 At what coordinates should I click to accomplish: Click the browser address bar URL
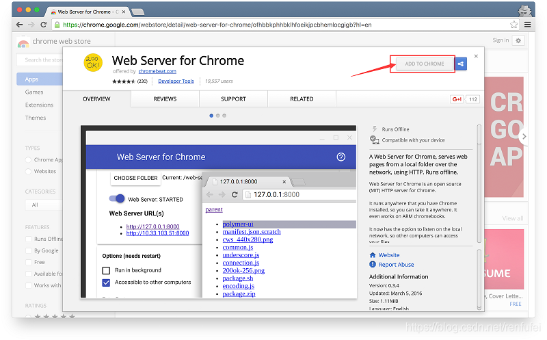(x=217, y=25)
